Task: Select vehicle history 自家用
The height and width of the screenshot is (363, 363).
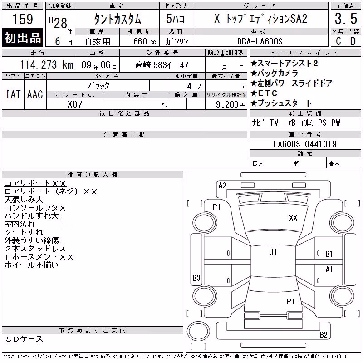Action: coord(98,41)
